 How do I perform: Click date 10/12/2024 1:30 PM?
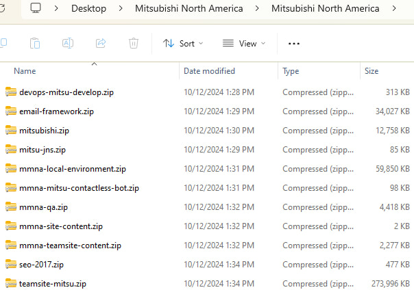pyautogui.click(x=219, y=131)
